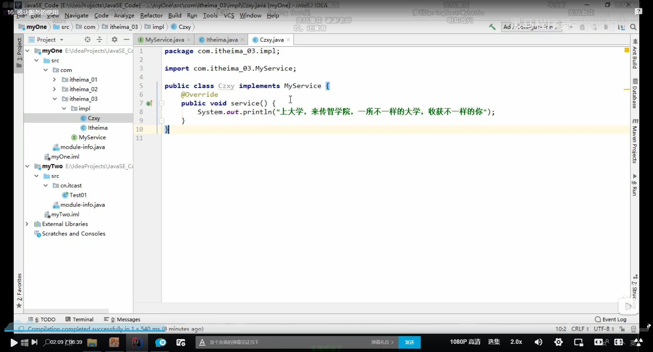This screenshot has width=653, height=352.
Task: Open the Run menu
Action: [x=192, y=16]
